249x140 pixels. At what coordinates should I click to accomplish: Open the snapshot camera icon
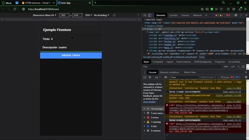(207, 9)
